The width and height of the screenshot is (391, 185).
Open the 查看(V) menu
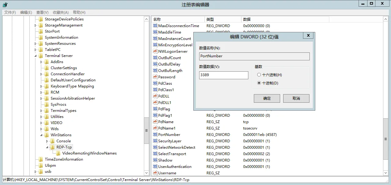(x=42, y=12)
